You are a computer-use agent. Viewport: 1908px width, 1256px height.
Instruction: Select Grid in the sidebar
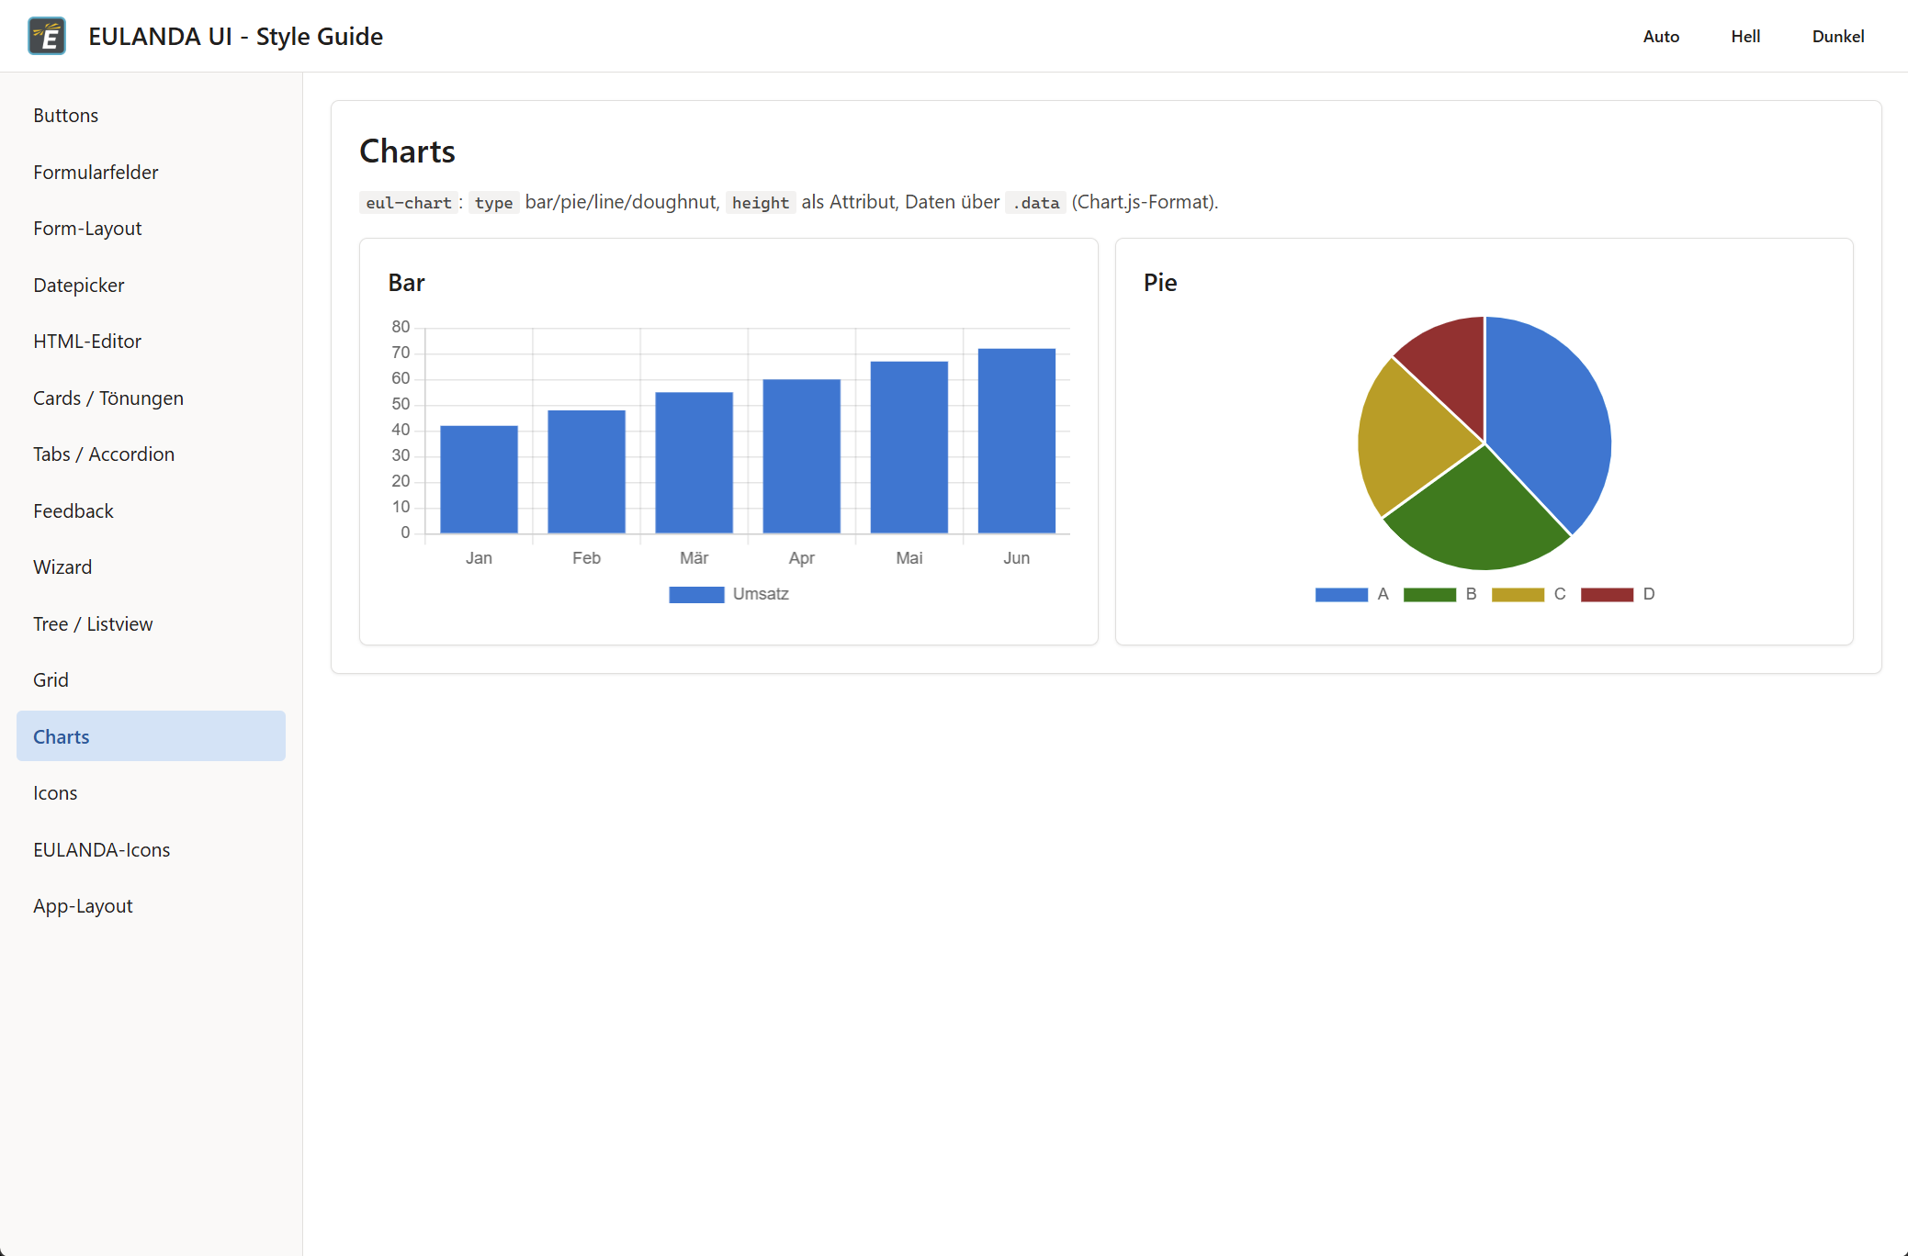(x=151, y=680)
